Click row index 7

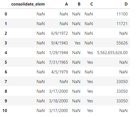coord(6,82)
